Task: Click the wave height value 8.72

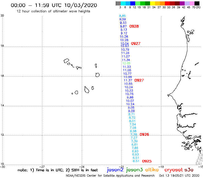Action: click(x=132, y=117)
